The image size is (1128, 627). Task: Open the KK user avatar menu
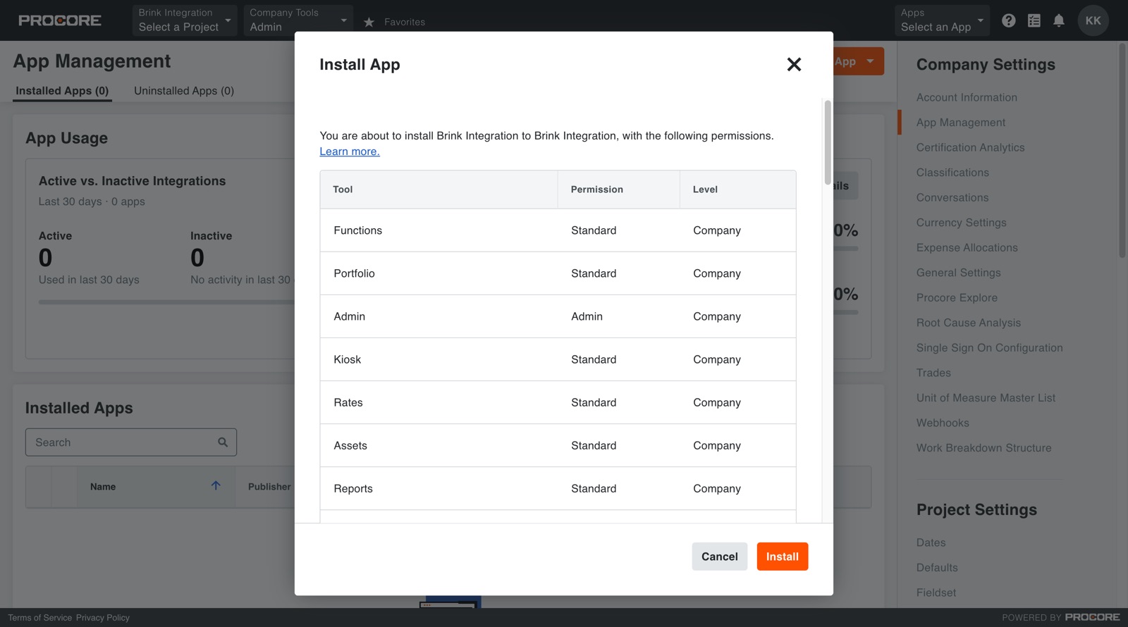[1093, 20]
